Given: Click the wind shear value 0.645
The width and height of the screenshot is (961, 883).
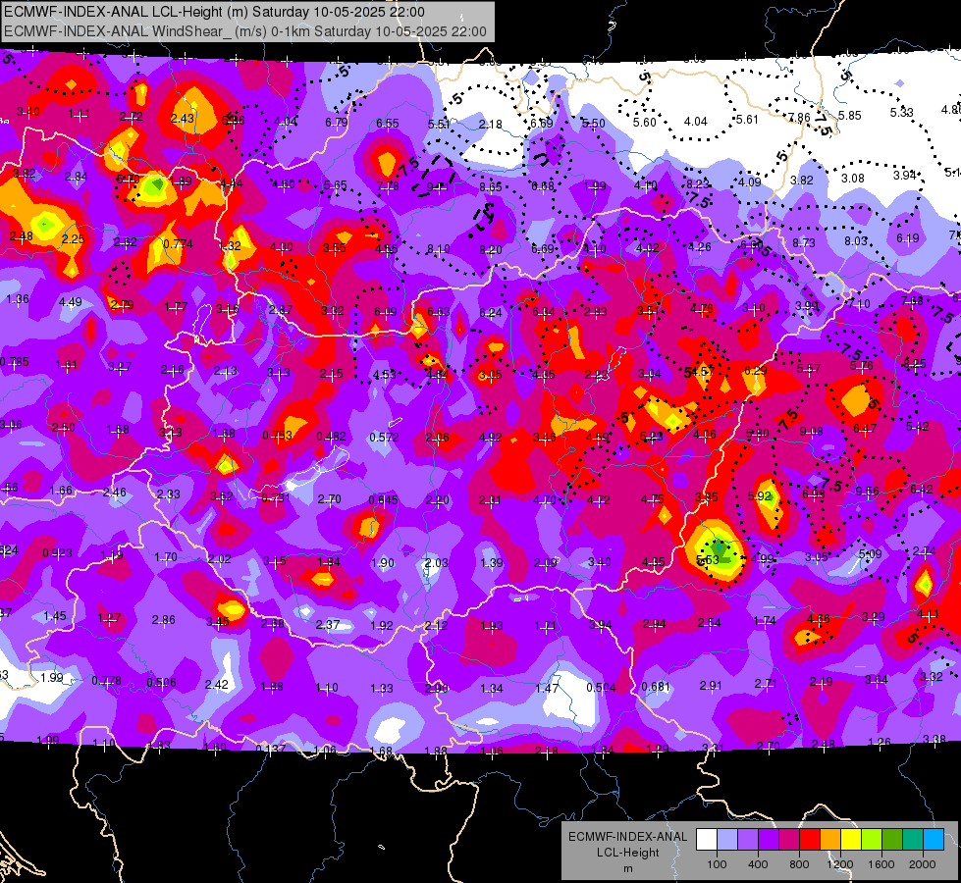Looking at the screenshot, I should (384, 500).
